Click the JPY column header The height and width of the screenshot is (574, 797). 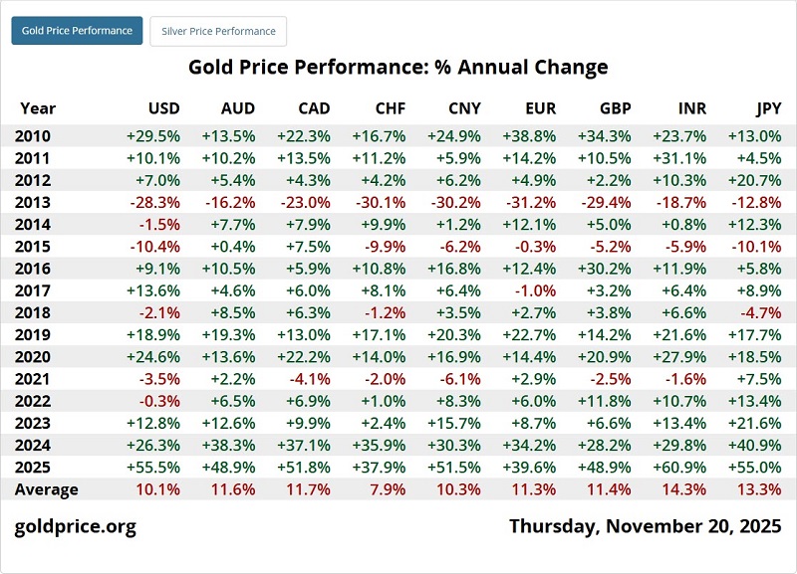(x=766, y=108)
